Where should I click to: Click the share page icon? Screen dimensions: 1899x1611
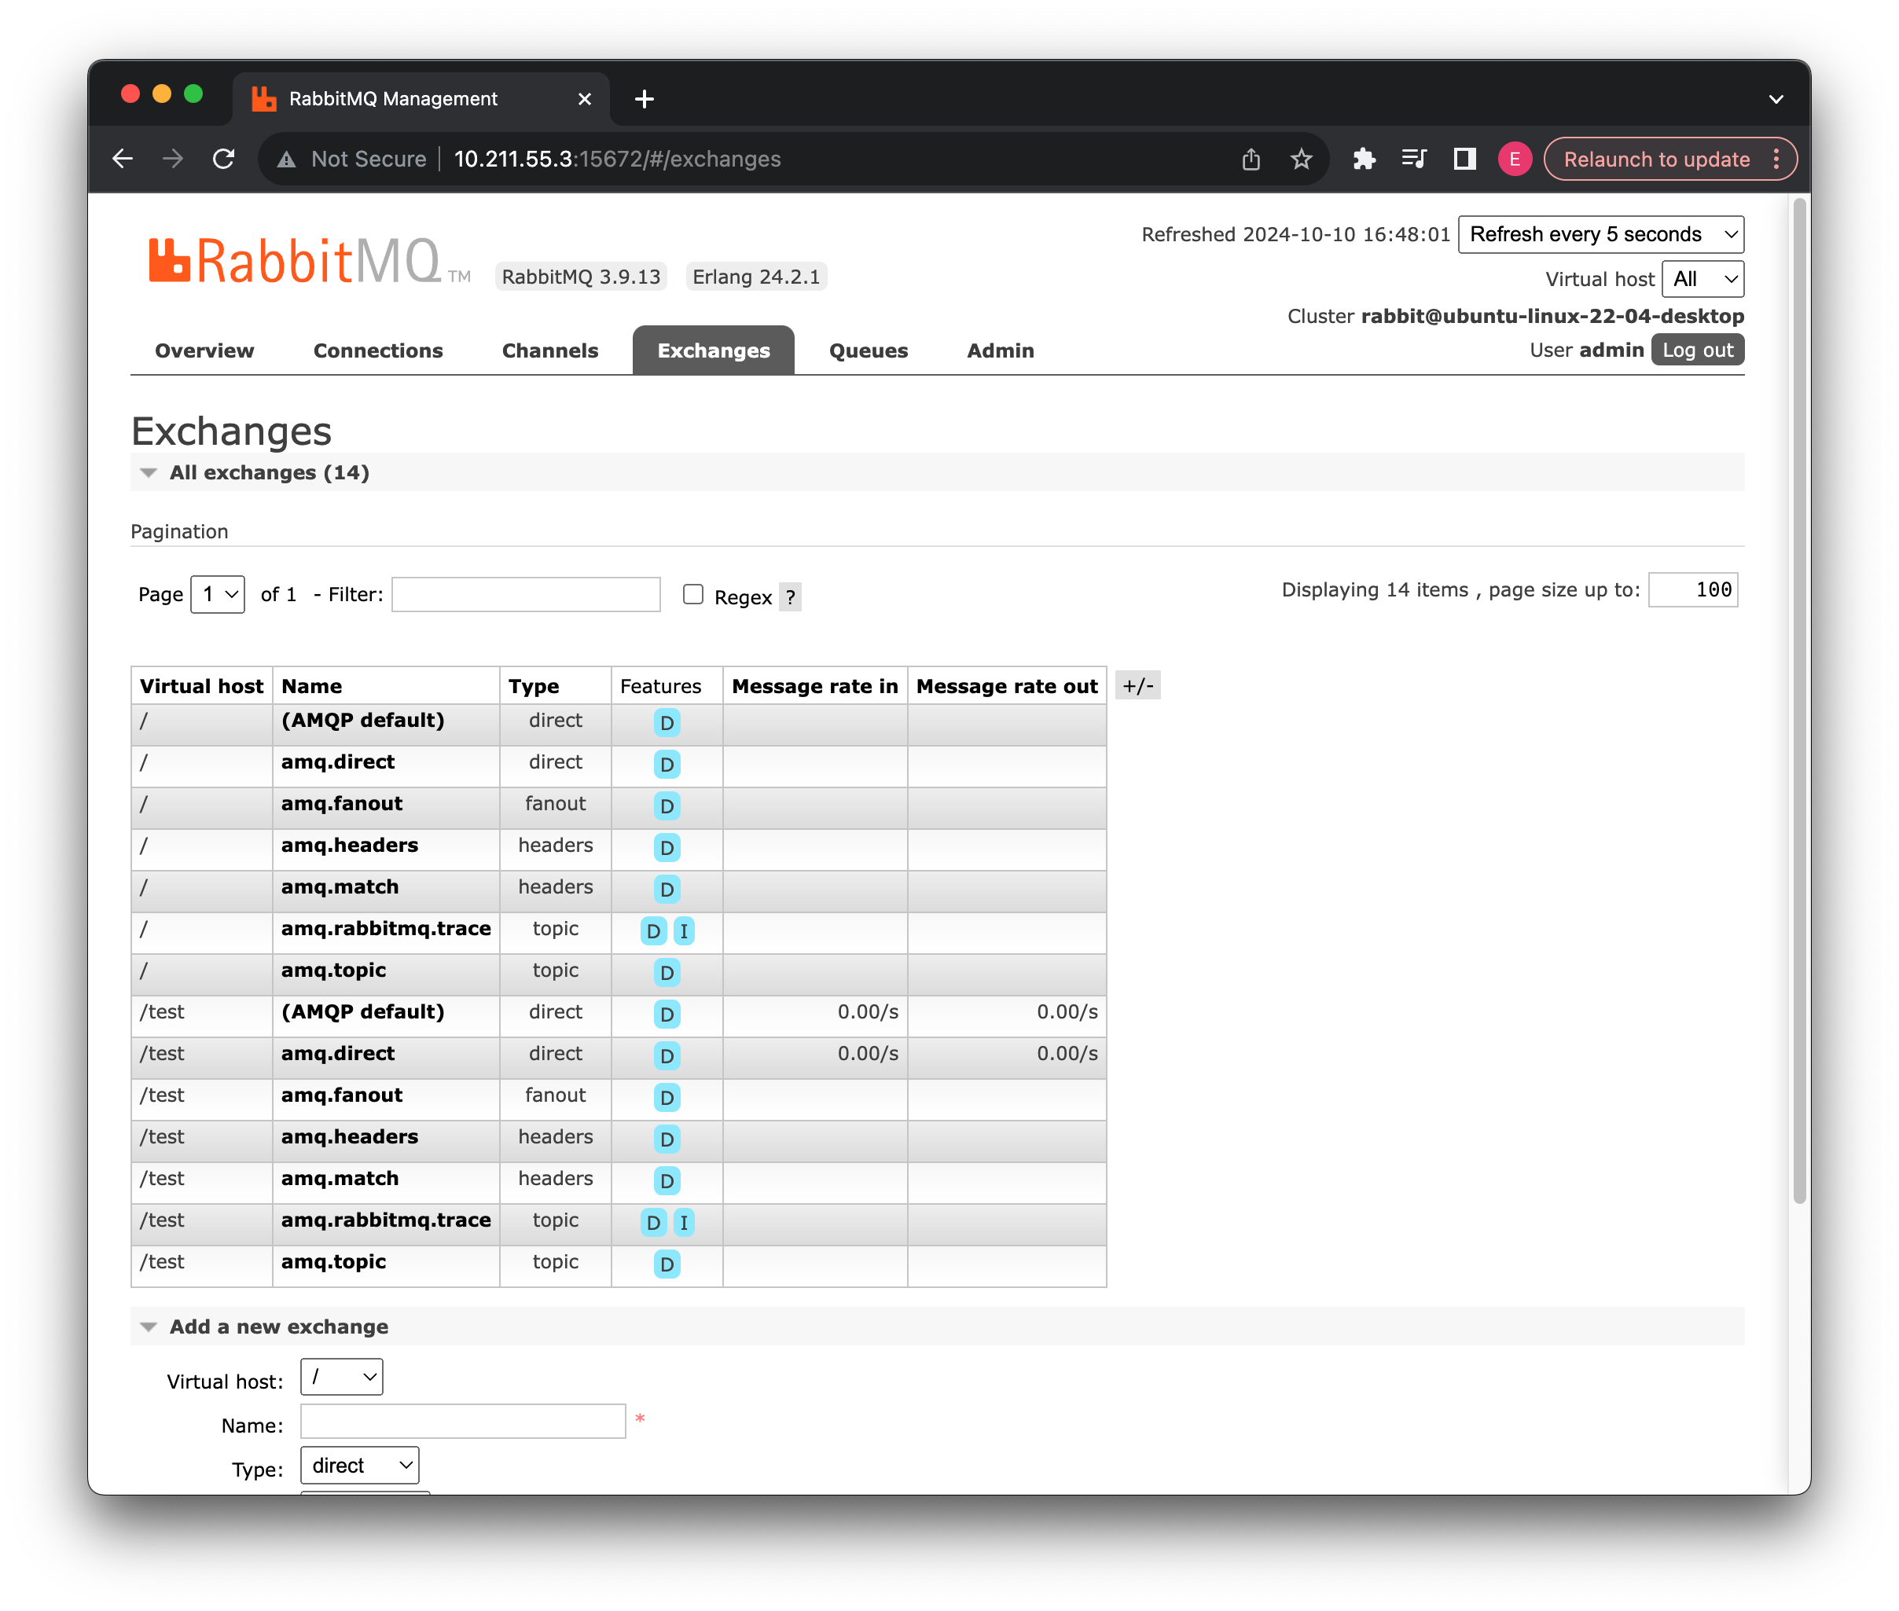click(x=1251, y=159)
